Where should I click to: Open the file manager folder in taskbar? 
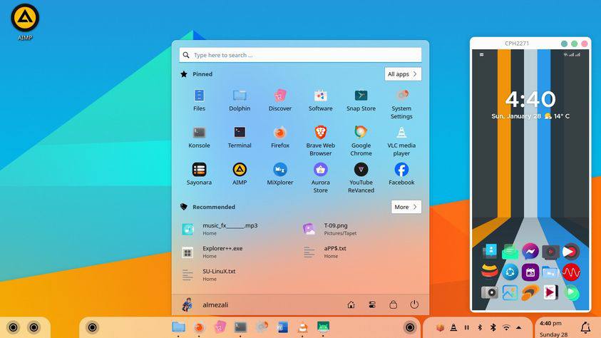point(179,327)
